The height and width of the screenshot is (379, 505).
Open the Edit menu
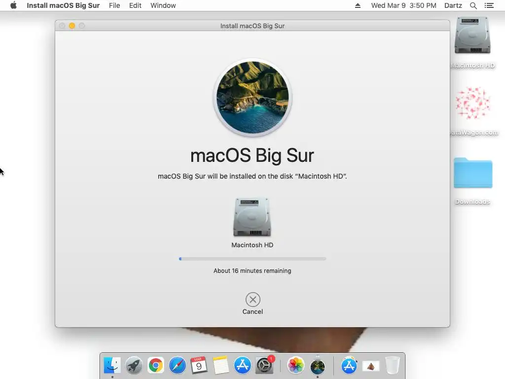(x=135, y=5)
